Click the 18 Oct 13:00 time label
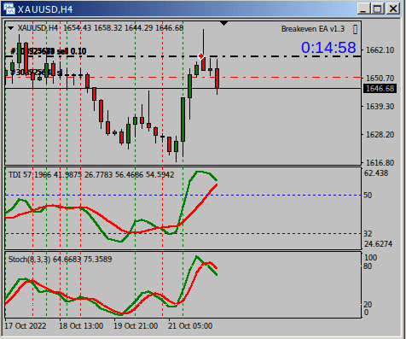Screen dimensions: 406x339 coord(81,325)
